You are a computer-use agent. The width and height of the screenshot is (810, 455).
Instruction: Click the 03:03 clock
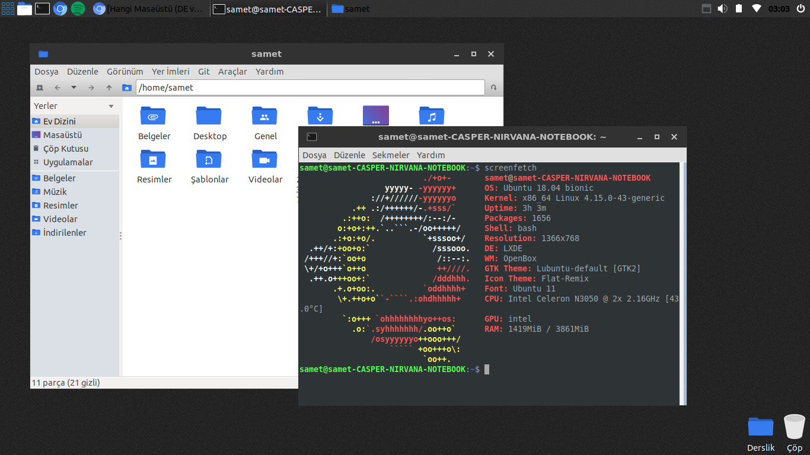[x=779, y=9]
